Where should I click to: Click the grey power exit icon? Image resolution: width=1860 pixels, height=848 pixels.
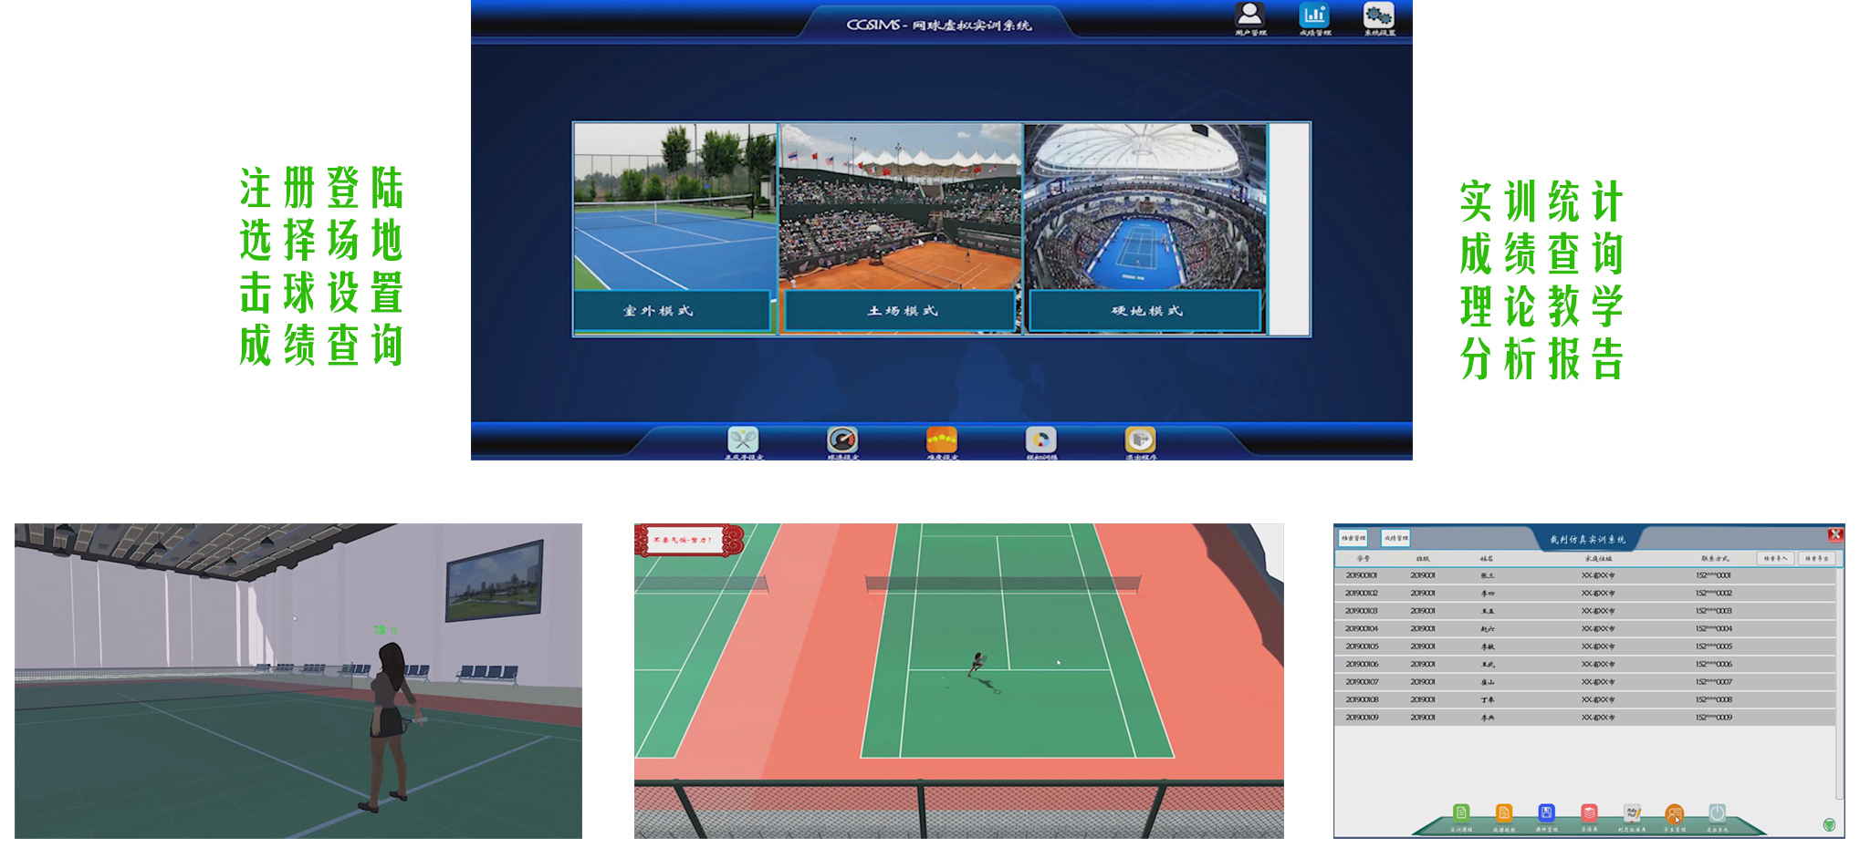1717,813
